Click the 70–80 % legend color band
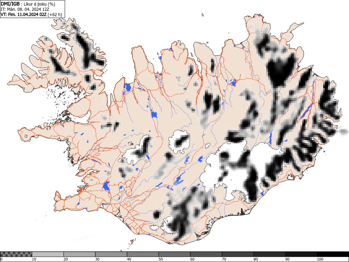This screenshot has height=262, width=349. tap(238, 254)
